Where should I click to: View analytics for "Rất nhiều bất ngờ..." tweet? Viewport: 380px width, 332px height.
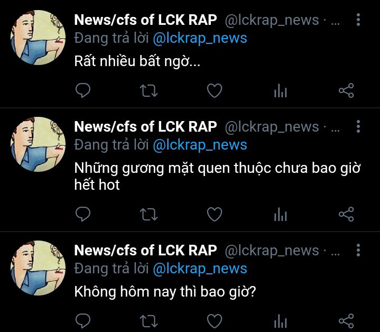pyautogui.click(x=281, y=90)
